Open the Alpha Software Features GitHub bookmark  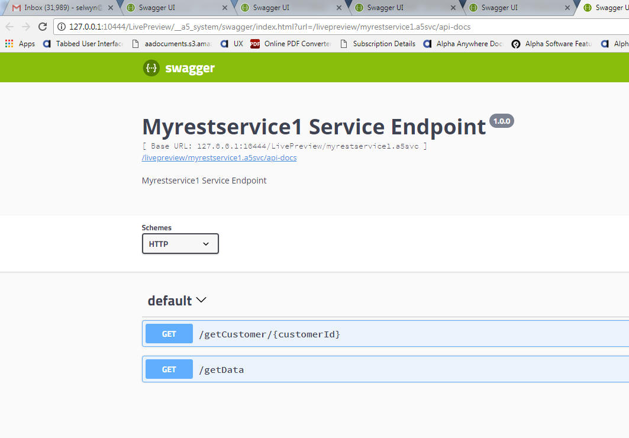(551, 44)
